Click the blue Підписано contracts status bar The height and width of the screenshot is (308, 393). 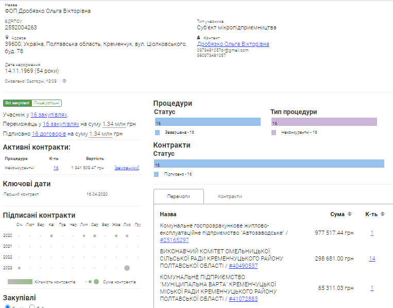tap(269, 164)
